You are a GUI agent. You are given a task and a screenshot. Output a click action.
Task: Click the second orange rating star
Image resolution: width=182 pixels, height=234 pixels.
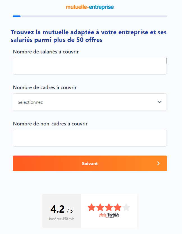[101, 207]
